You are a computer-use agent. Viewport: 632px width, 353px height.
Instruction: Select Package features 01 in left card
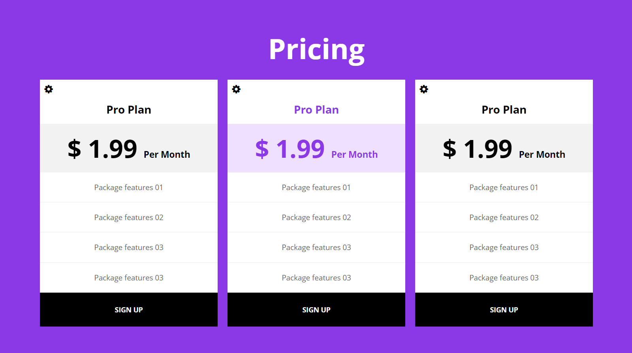[x=128, y=187]
